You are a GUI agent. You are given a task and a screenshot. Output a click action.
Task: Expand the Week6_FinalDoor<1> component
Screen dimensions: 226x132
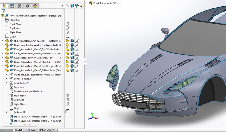point(2,58)
